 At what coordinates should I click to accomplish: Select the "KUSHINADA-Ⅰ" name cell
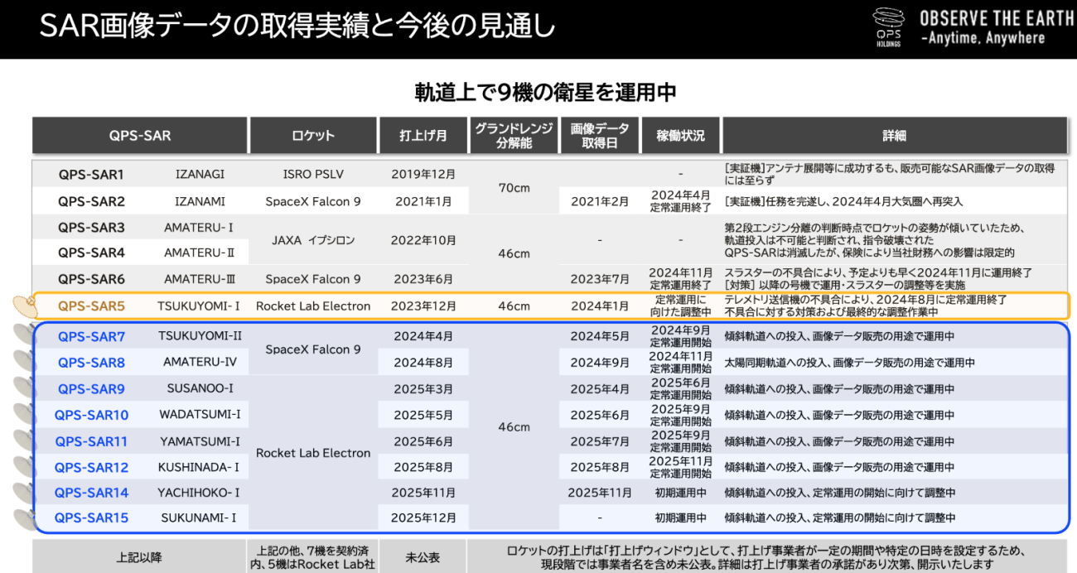click(x=199, y=467)
